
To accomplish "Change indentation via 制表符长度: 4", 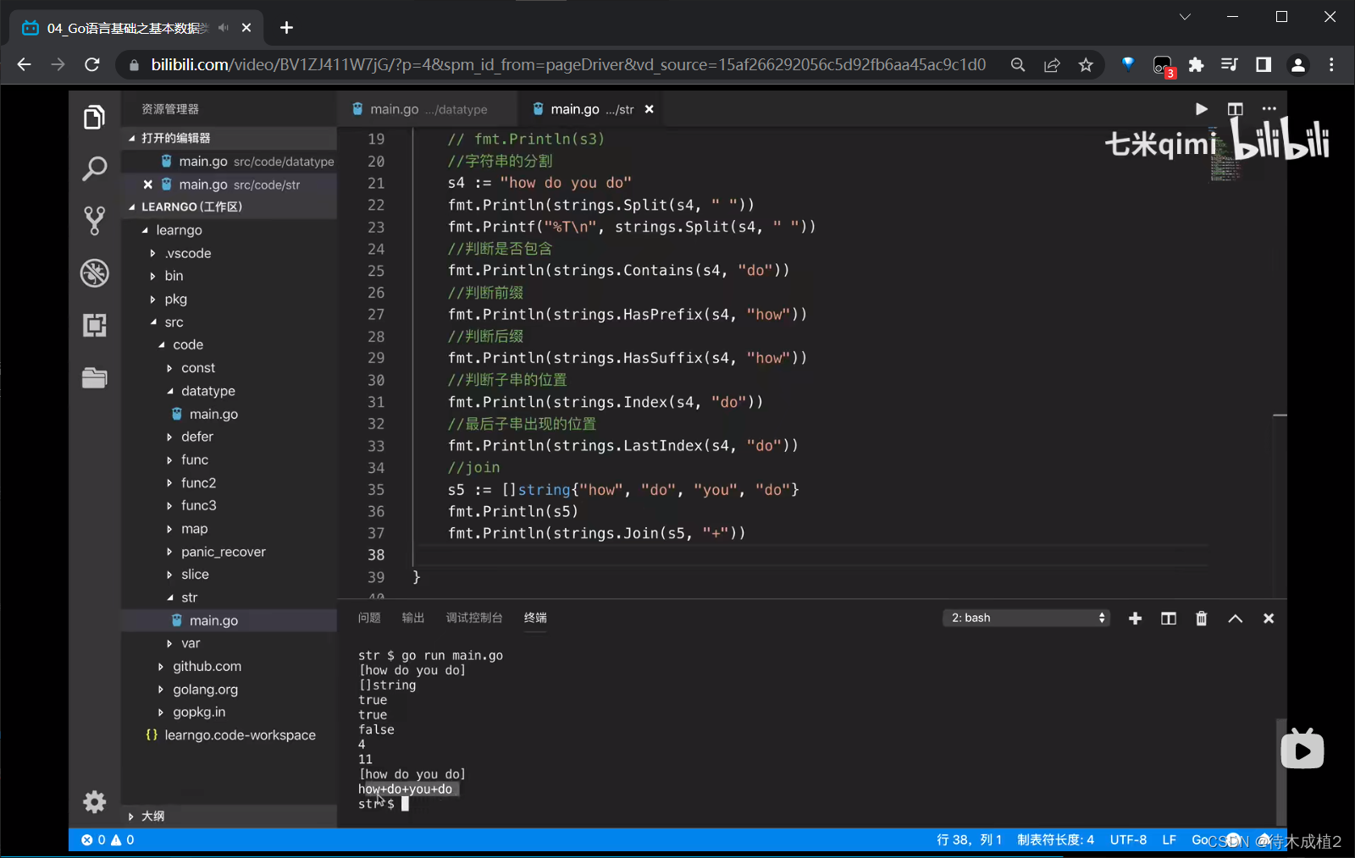I will (1055, 840).
